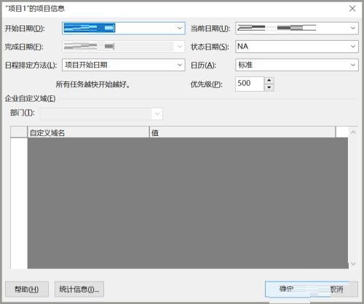Click the 值 column header
Image resolution: width=364 pixels, height=304 pixels.
[x=242, y=132]
